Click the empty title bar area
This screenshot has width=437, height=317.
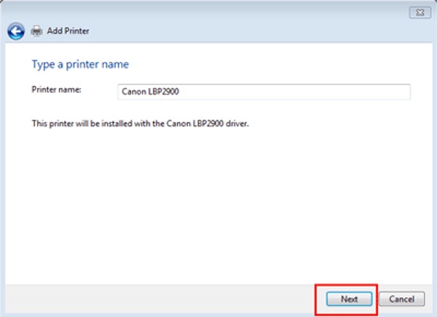219,12
